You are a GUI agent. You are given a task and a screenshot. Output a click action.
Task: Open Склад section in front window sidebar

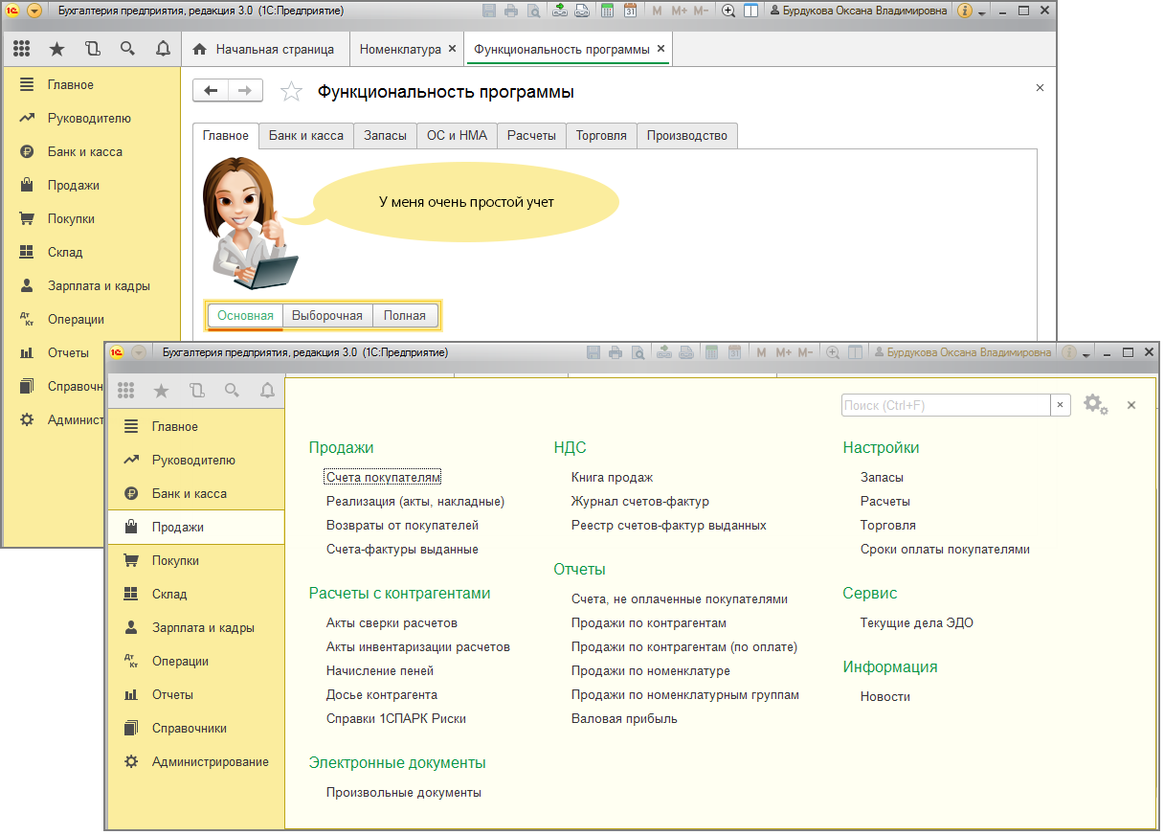point(196,594)
